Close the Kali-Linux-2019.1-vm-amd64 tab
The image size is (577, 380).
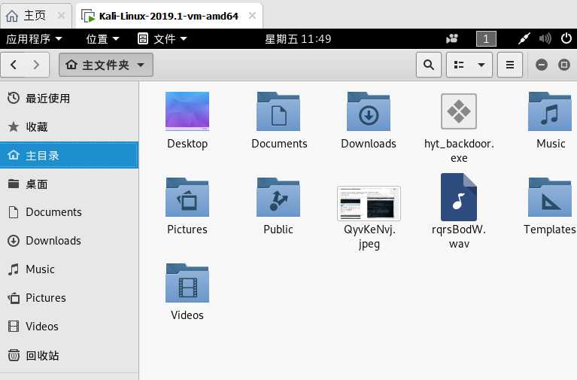252,16
